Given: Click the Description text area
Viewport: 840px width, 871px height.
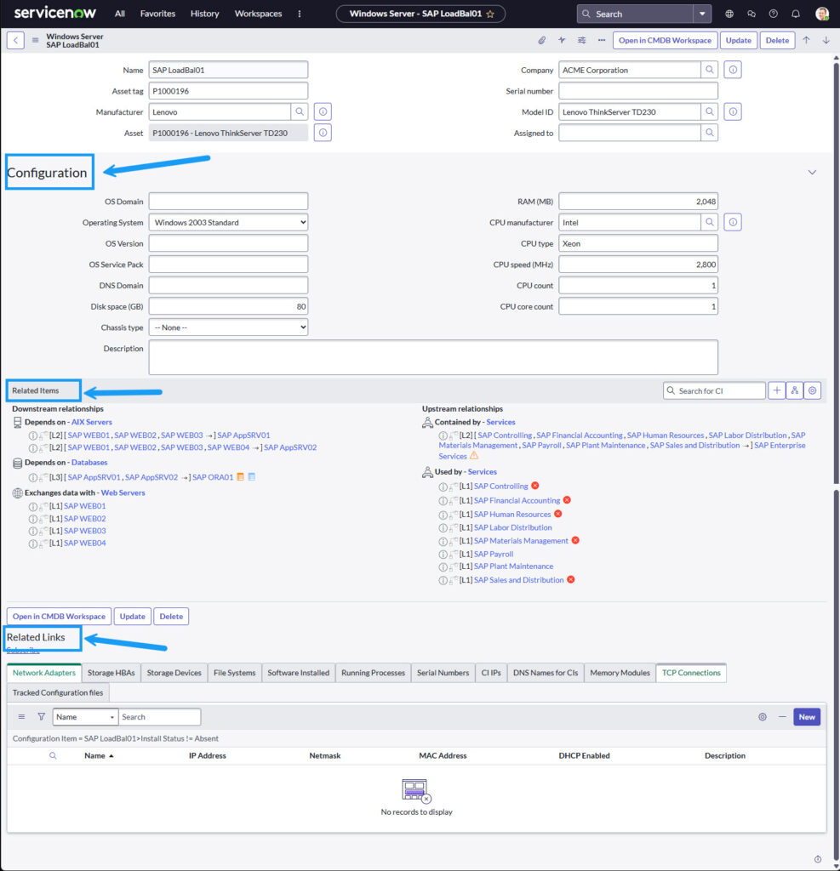Looking at the screenshot, I should [x=433, y=357].
